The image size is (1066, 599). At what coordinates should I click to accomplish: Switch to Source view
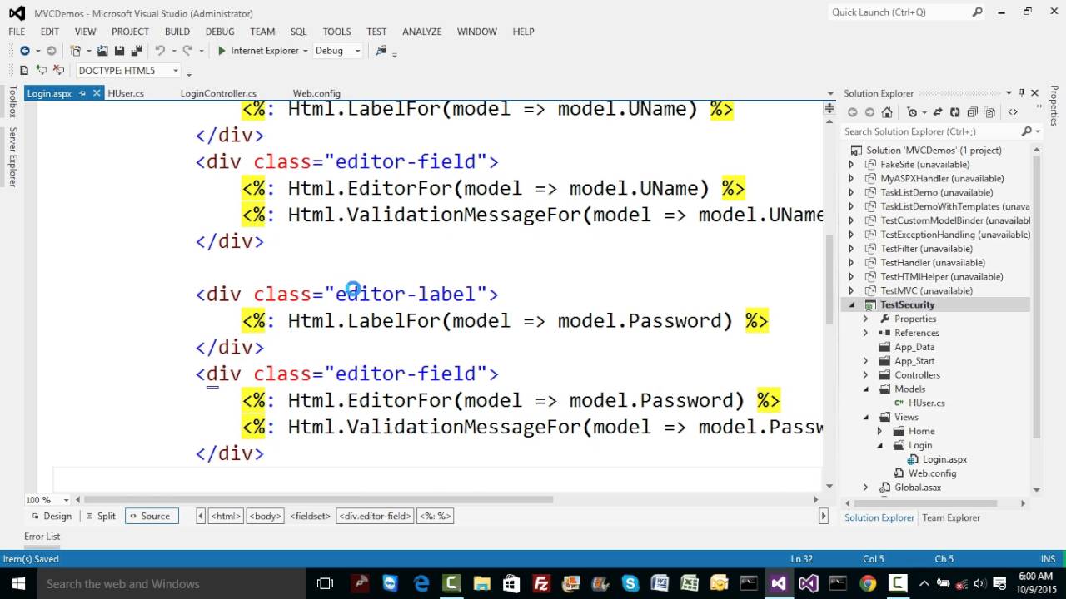pos(152,516)
